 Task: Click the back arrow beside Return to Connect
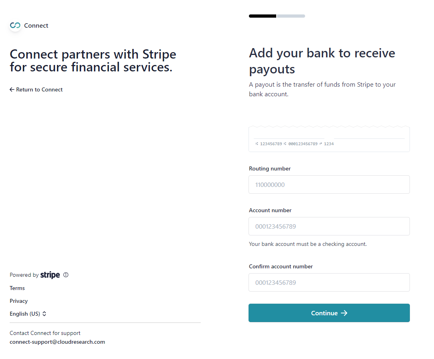12,89
